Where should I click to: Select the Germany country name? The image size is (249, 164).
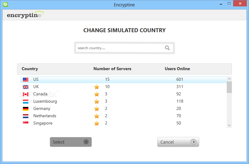[41, 108]
